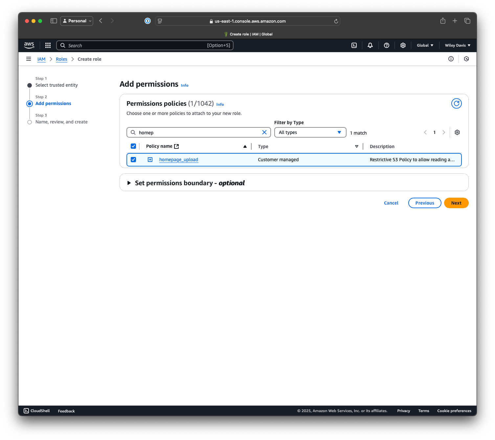Viewport: 495px width, 440px height.
Task: Uncheck the homepage_upload policy checkbox
Action: click(x=133, y=160)
